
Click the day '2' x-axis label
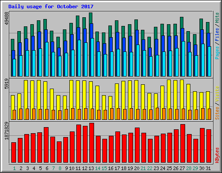point(21,168)
